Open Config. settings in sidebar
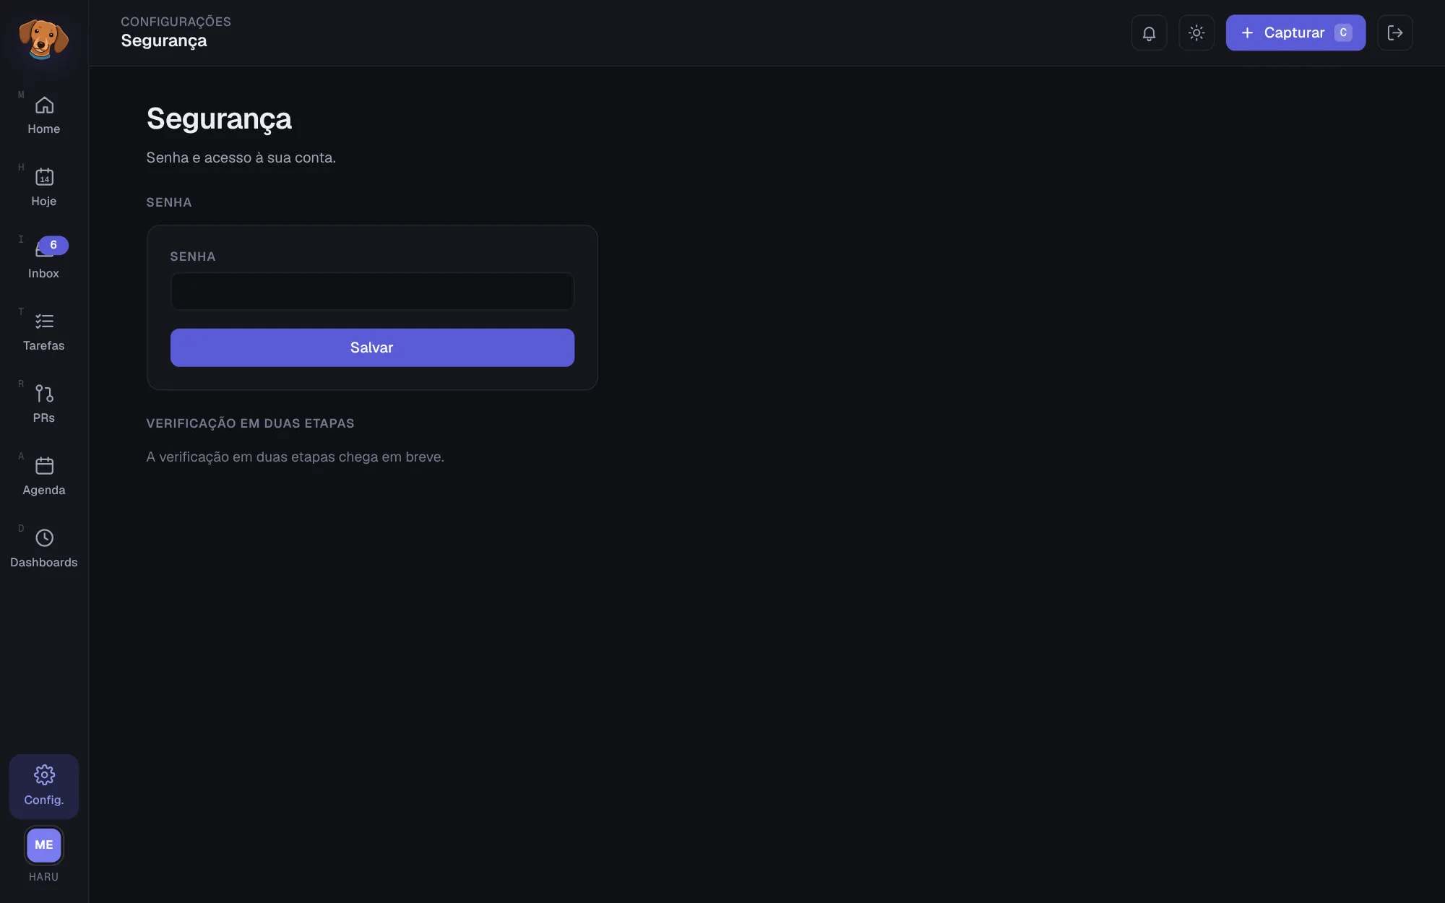 [44, 786]
